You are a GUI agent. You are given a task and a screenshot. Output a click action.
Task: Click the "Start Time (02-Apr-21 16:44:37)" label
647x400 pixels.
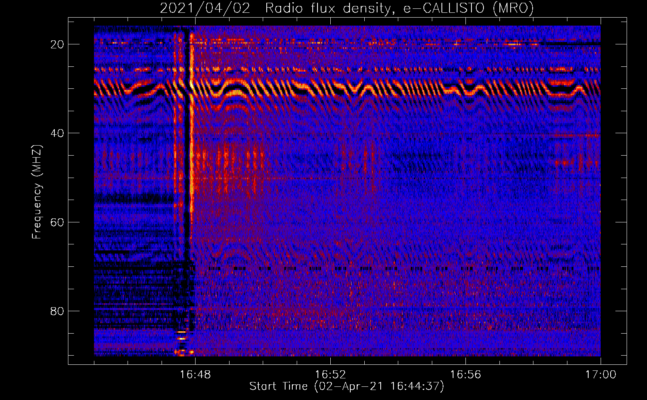(x=347, y=386)
